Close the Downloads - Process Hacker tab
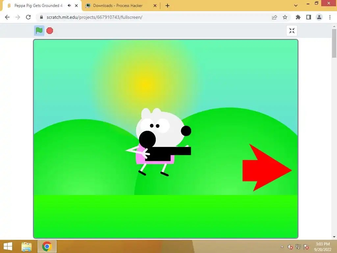Screen dimensions: 337x253 pyautogui.click(x=155, y=6)
